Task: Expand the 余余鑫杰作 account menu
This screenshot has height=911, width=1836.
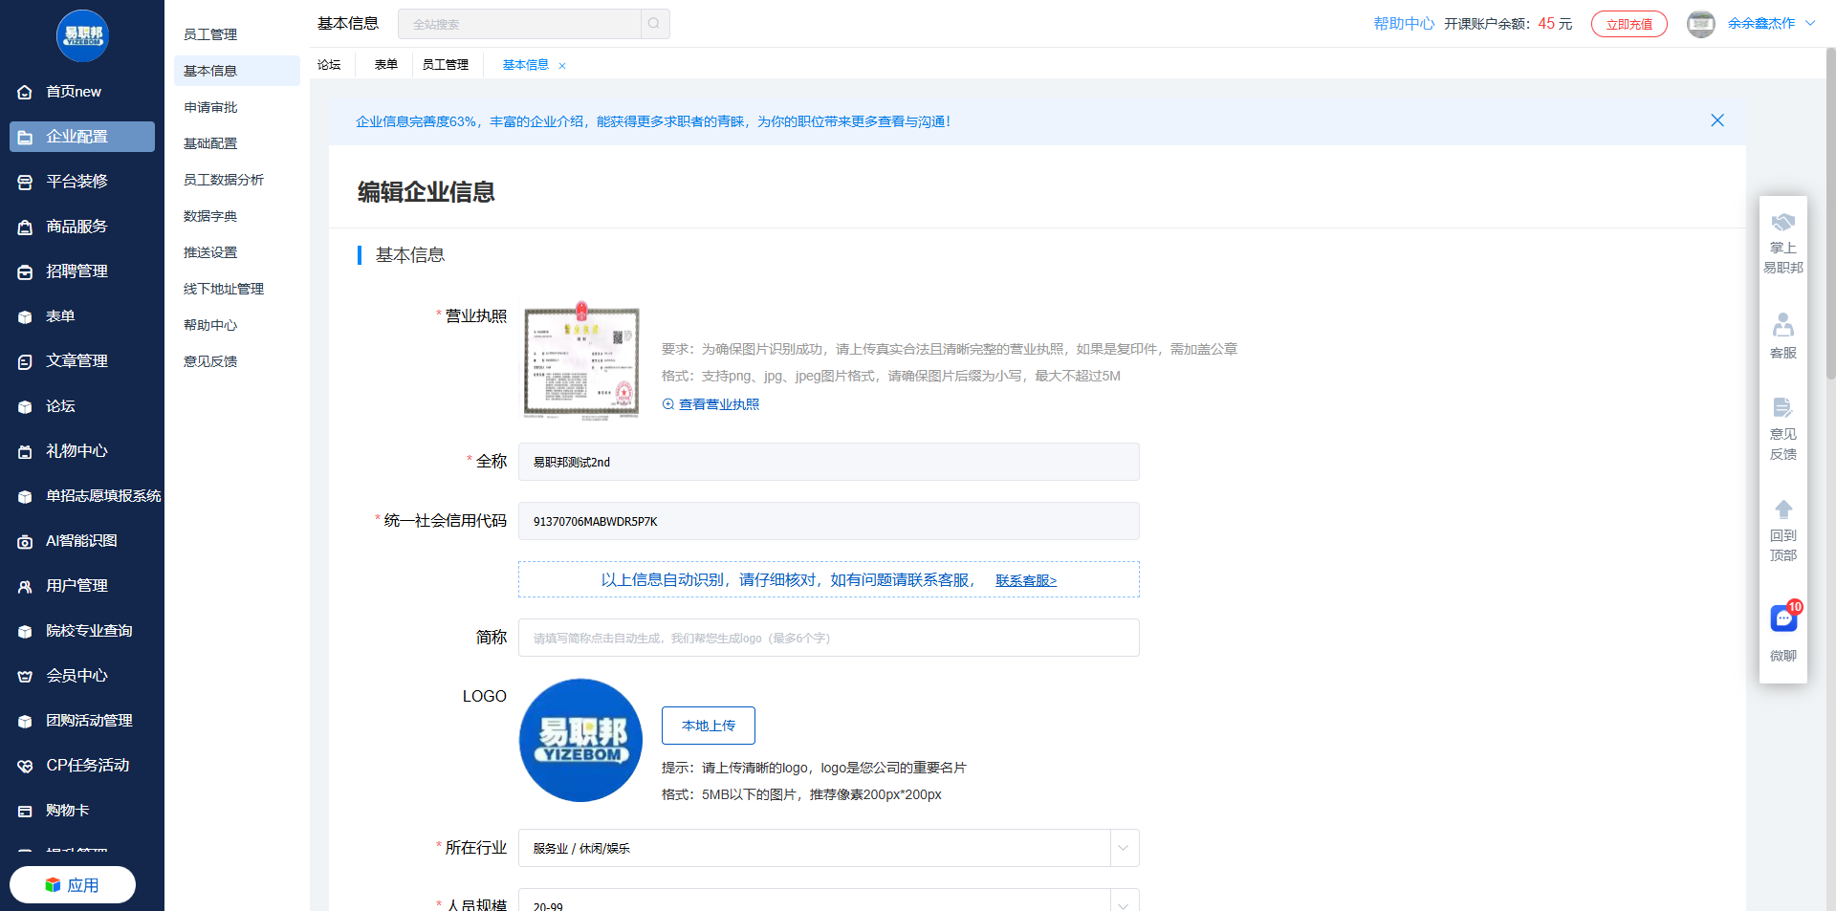Action: 1809,24
